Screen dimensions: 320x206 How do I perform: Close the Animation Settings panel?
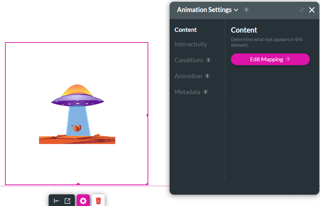click(311, 10)
